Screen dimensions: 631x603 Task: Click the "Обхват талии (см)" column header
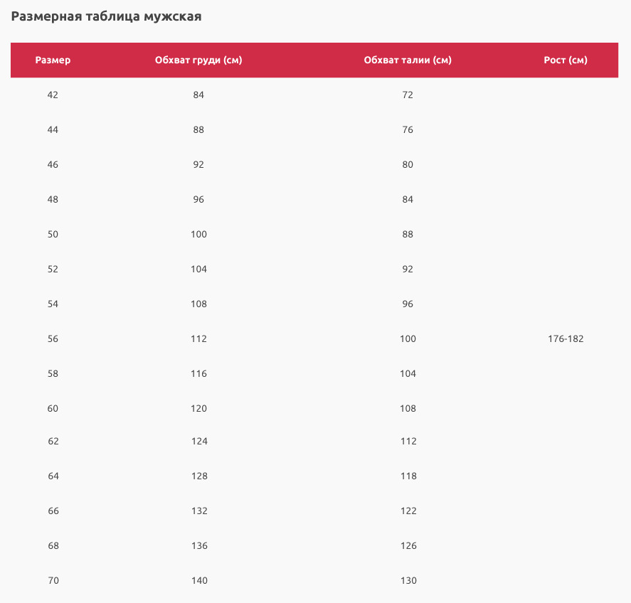coord(408,60)
